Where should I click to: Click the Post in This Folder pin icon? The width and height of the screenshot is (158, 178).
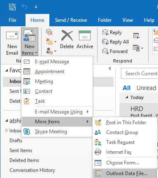coord(98,123)
